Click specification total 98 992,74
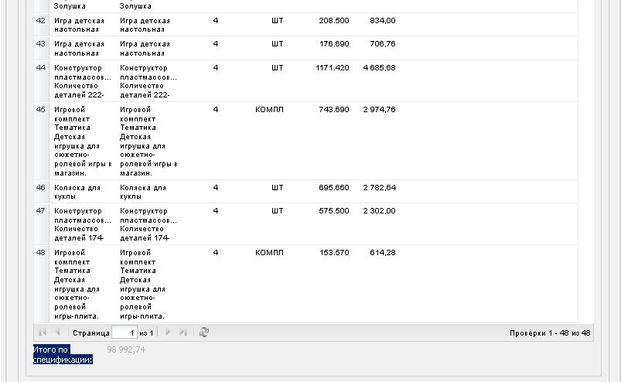The image size is (621, 382). (x=126, y=350)
